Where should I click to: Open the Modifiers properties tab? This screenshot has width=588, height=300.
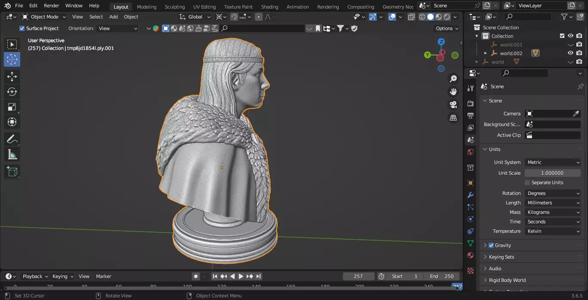470,195
